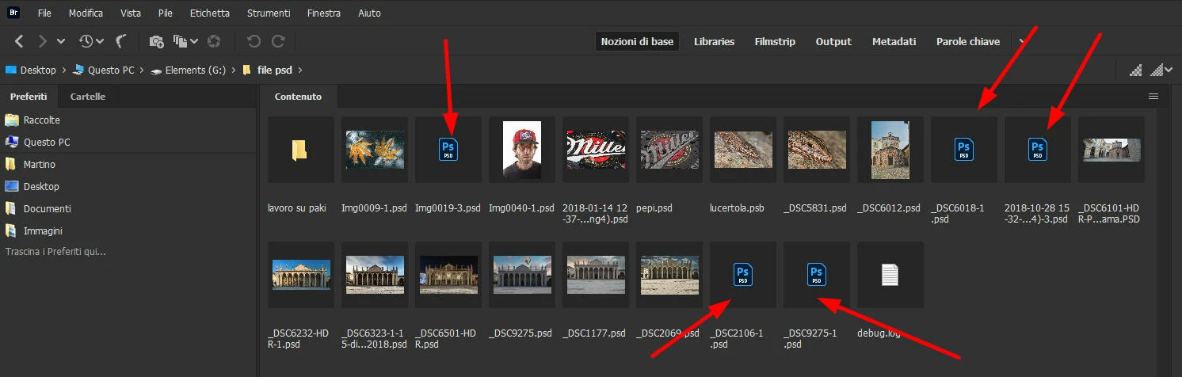
Task: Open the Pile menu
Action: click(166, 13)
